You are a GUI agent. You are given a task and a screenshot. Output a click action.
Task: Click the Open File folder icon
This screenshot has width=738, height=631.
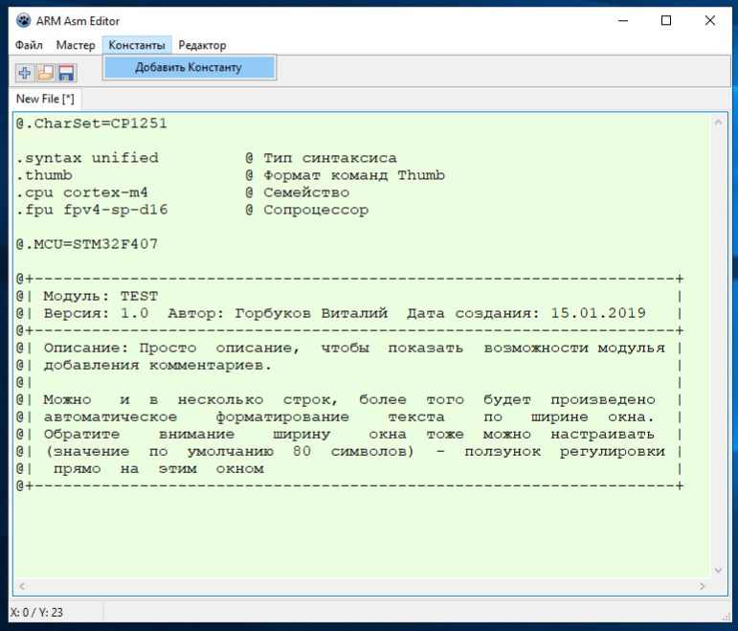pyautogui.click(x=46, y=73)
